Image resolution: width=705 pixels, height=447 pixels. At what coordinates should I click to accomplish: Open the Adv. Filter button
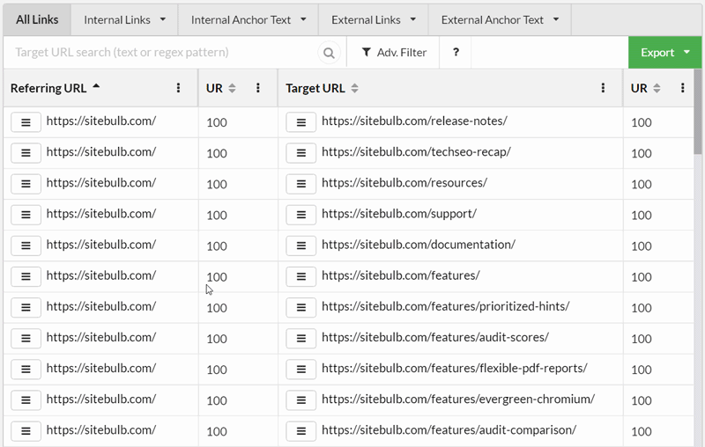point(393,53)
